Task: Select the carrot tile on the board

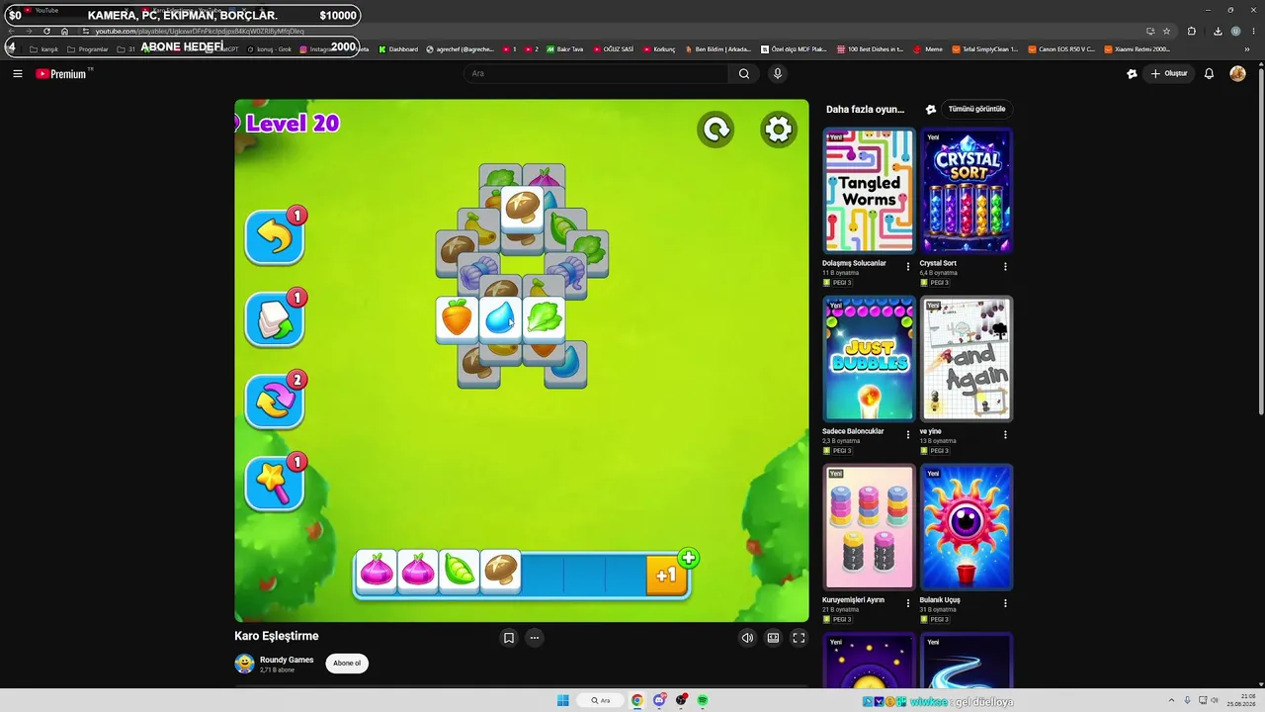Action: click(x=457, y=318)
